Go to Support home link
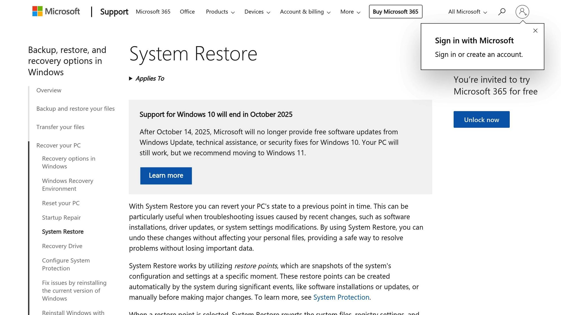This screenshot has width=561, height=315. point(114,12)
